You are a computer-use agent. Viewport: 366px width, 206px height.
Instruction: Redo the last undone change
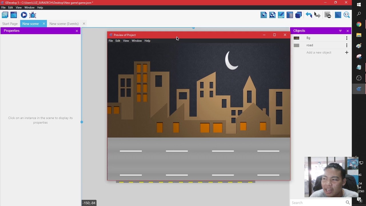point(317,15)
